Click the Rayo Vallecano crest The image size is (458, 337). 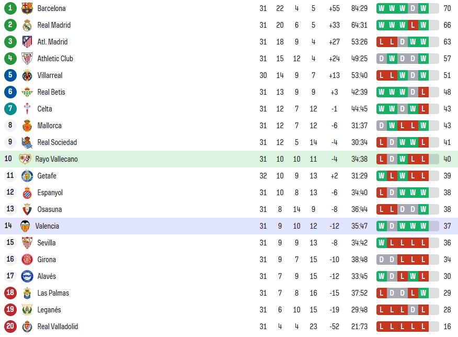(25, 159)
